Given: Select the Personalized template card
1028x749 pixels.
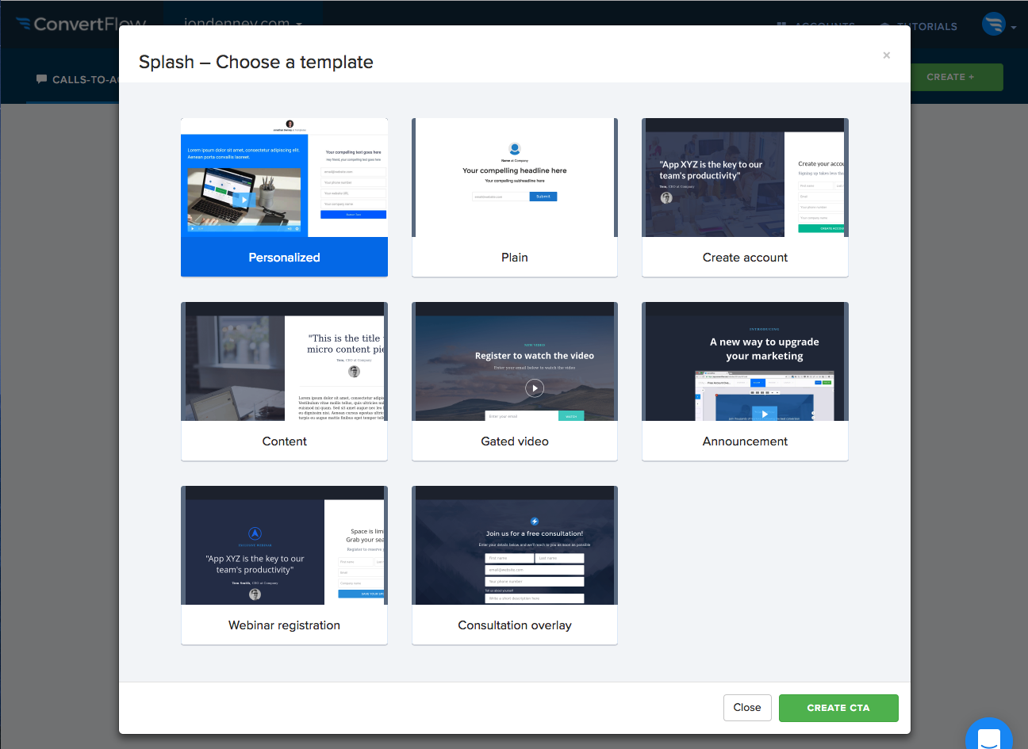Looking at the screenshot, I should pyautogui.click(x=284, y=197).
